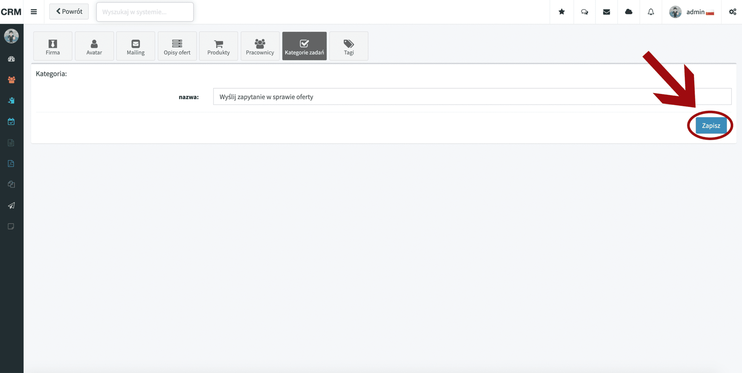Open the copy documents icon in sidebar

tap(11, 185)
